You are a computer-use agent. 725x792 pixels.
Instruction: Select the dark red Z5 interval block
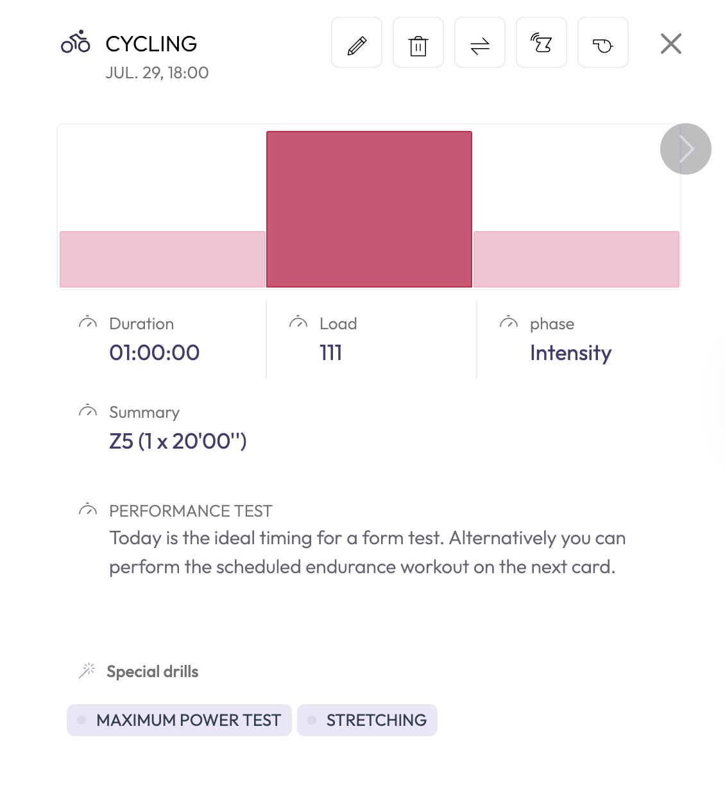pyautogui.click(x=370, y=209)
